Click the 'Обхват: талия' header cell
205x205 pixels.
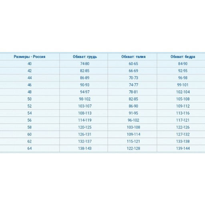pyautogui.click(x=133, y=57)
